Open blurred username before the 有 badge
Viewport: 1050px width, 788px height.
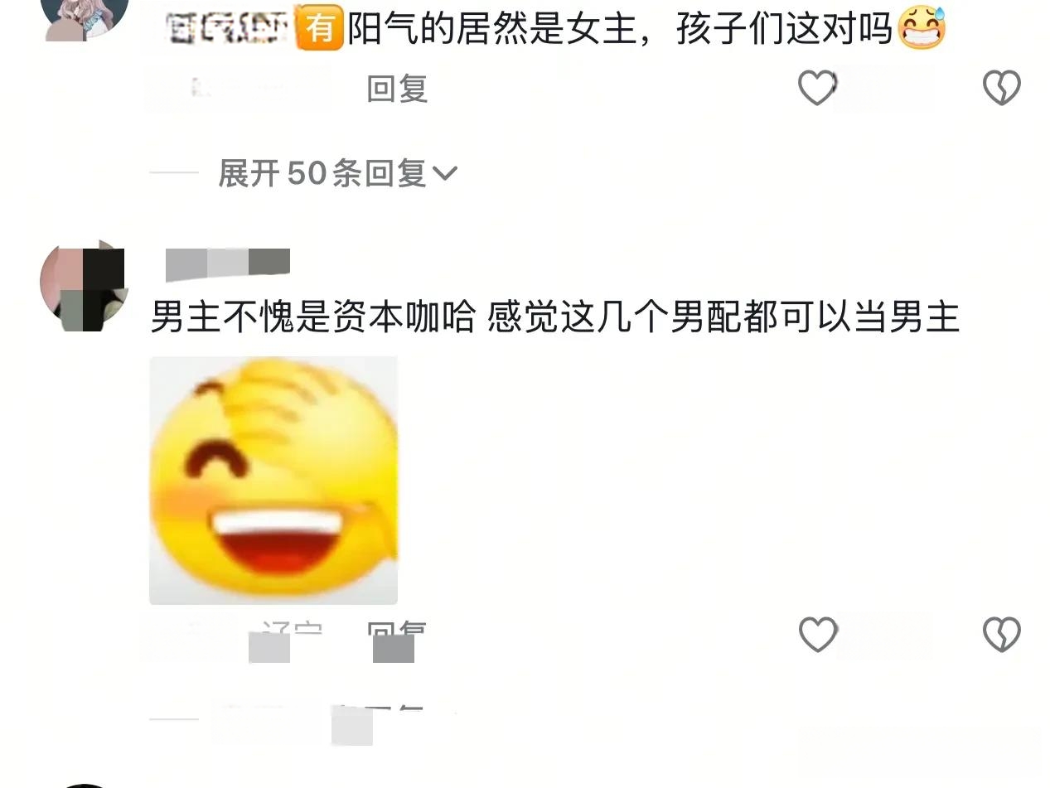(227, 29)
